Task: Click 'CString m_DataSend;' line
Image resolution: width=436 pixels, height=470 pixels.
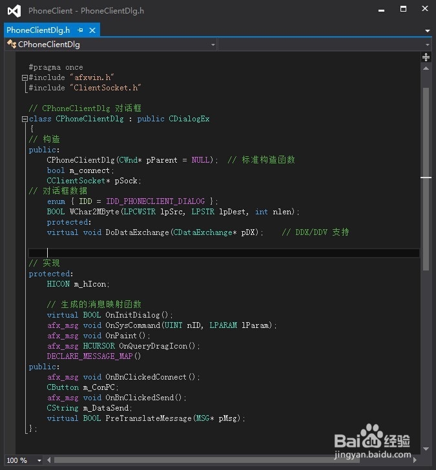Action: click(89, 408)
